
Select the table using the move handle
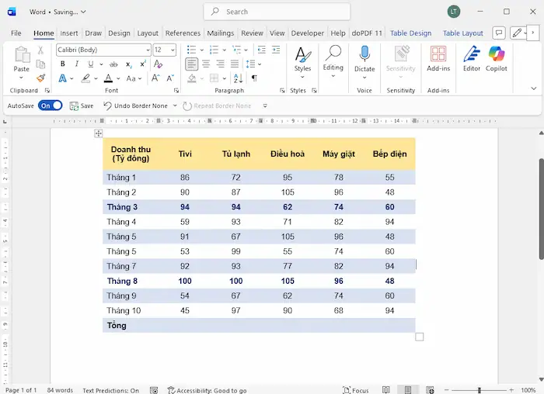pos(99,133)
